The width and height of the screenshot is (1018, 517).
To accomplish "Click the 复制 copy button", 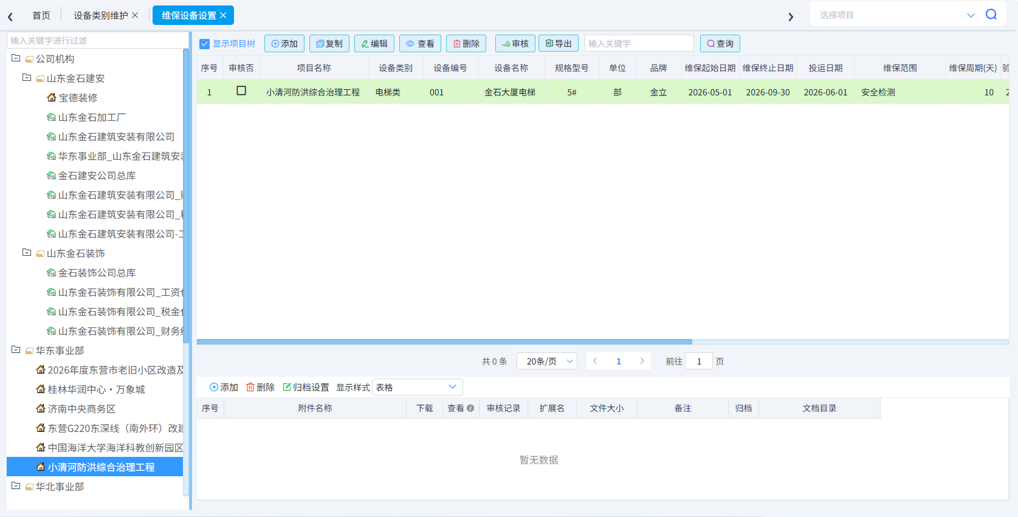I will tap(329, 44).
